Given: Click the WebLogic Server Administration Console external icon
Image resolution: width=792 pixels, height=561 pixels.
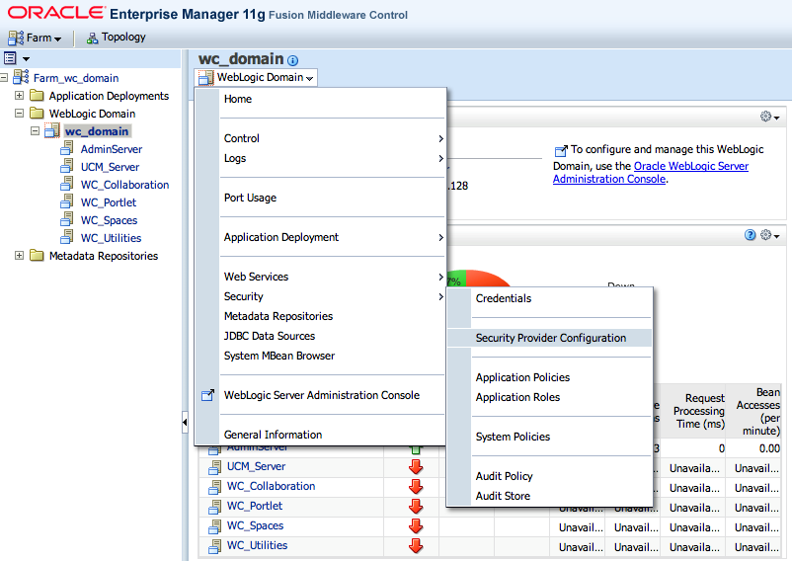Looking at the screenshot, I should click(x=207, y=395).
